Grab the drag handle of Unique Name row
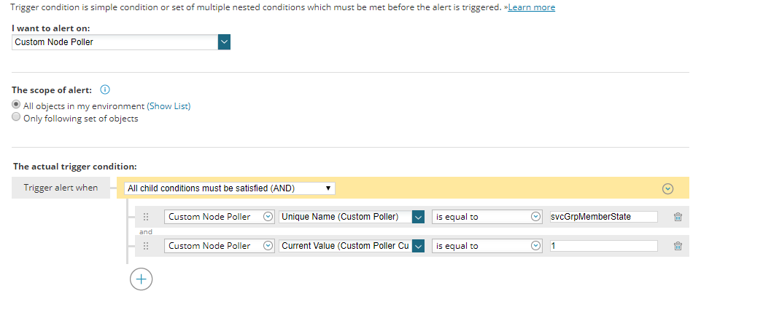The width and height of the screenshot is (763, 315). click(x=145, y=217)
